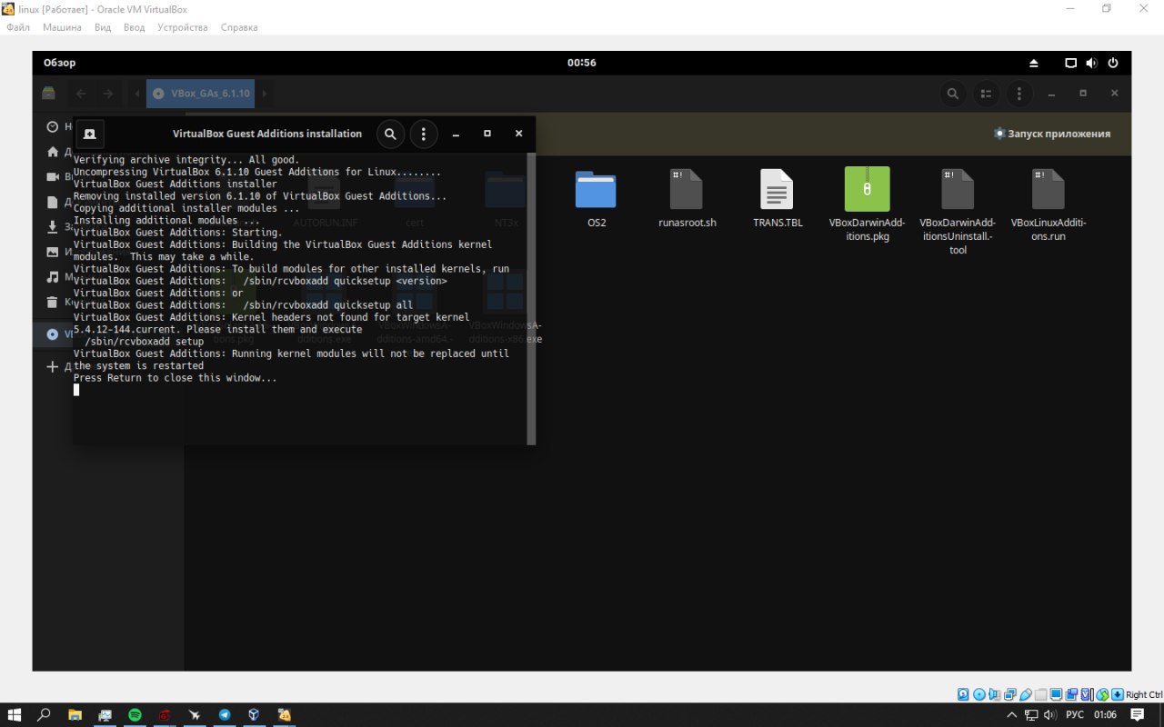Screen dimensions: 1164x727
Task: Show hidden tray icons chevron
Action: (1012, 715)
